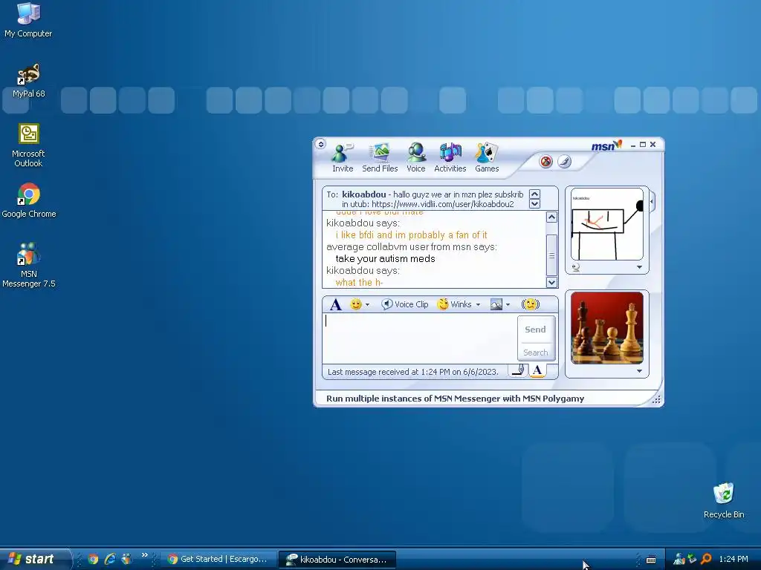This screenshot has height=570, width=761.
Task: Open the Activities menu icon
Action: point(450,158)
